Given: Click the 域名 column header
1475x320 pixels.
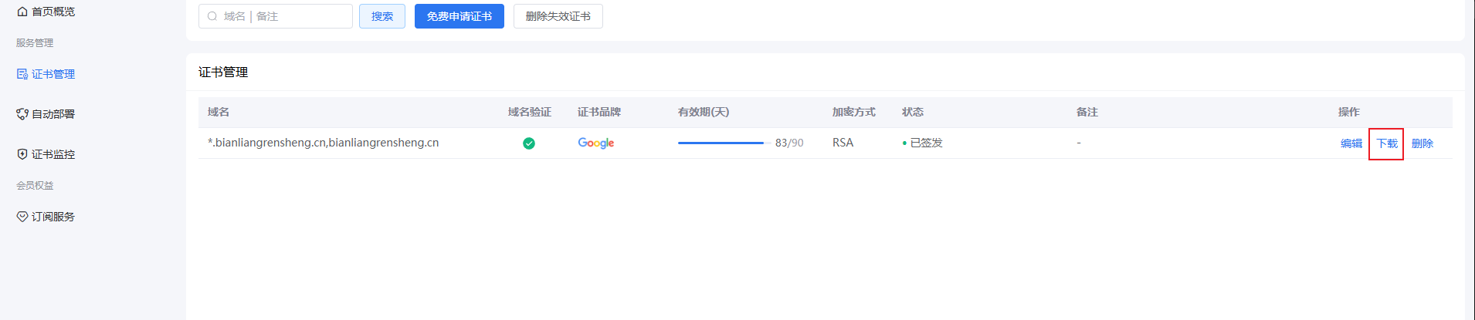Looking at the screenshot, I should click(x=219, y=112).
